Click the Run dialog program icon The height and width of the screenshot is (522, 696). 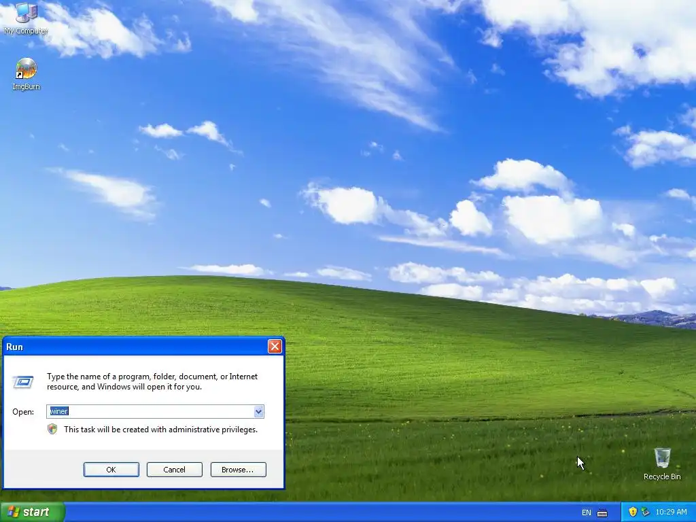coord(23,382)
